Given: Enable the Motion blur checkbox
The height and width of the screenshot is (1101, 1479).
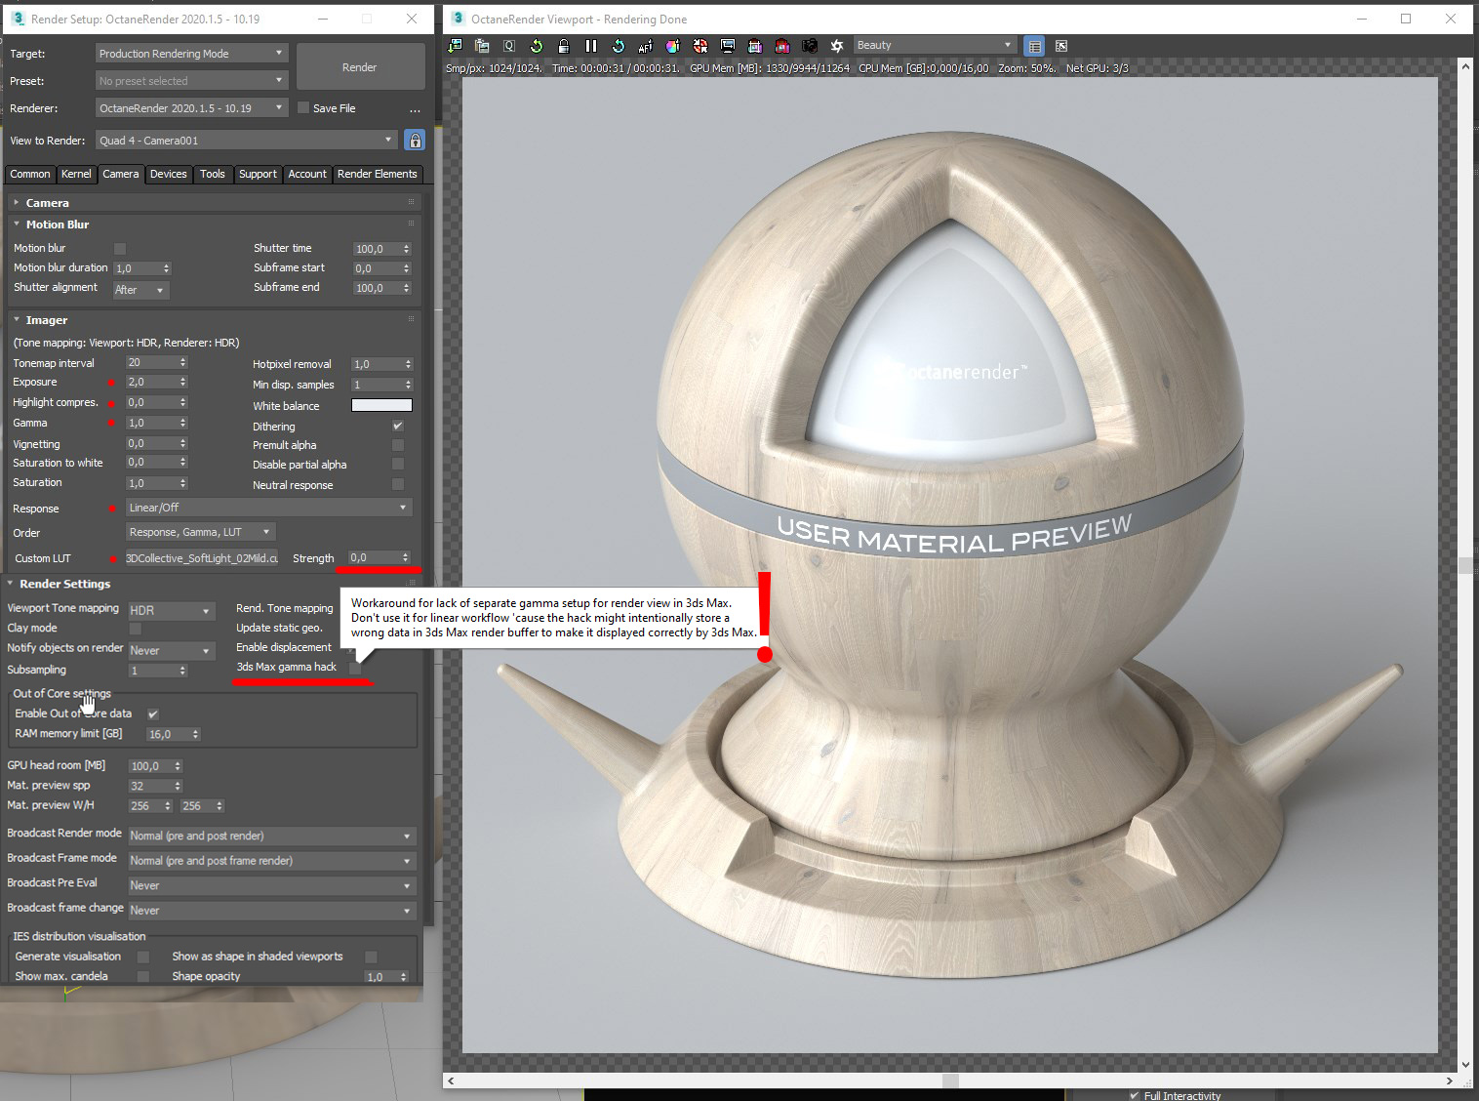Looking at the screenshot, I should point(120,249).
